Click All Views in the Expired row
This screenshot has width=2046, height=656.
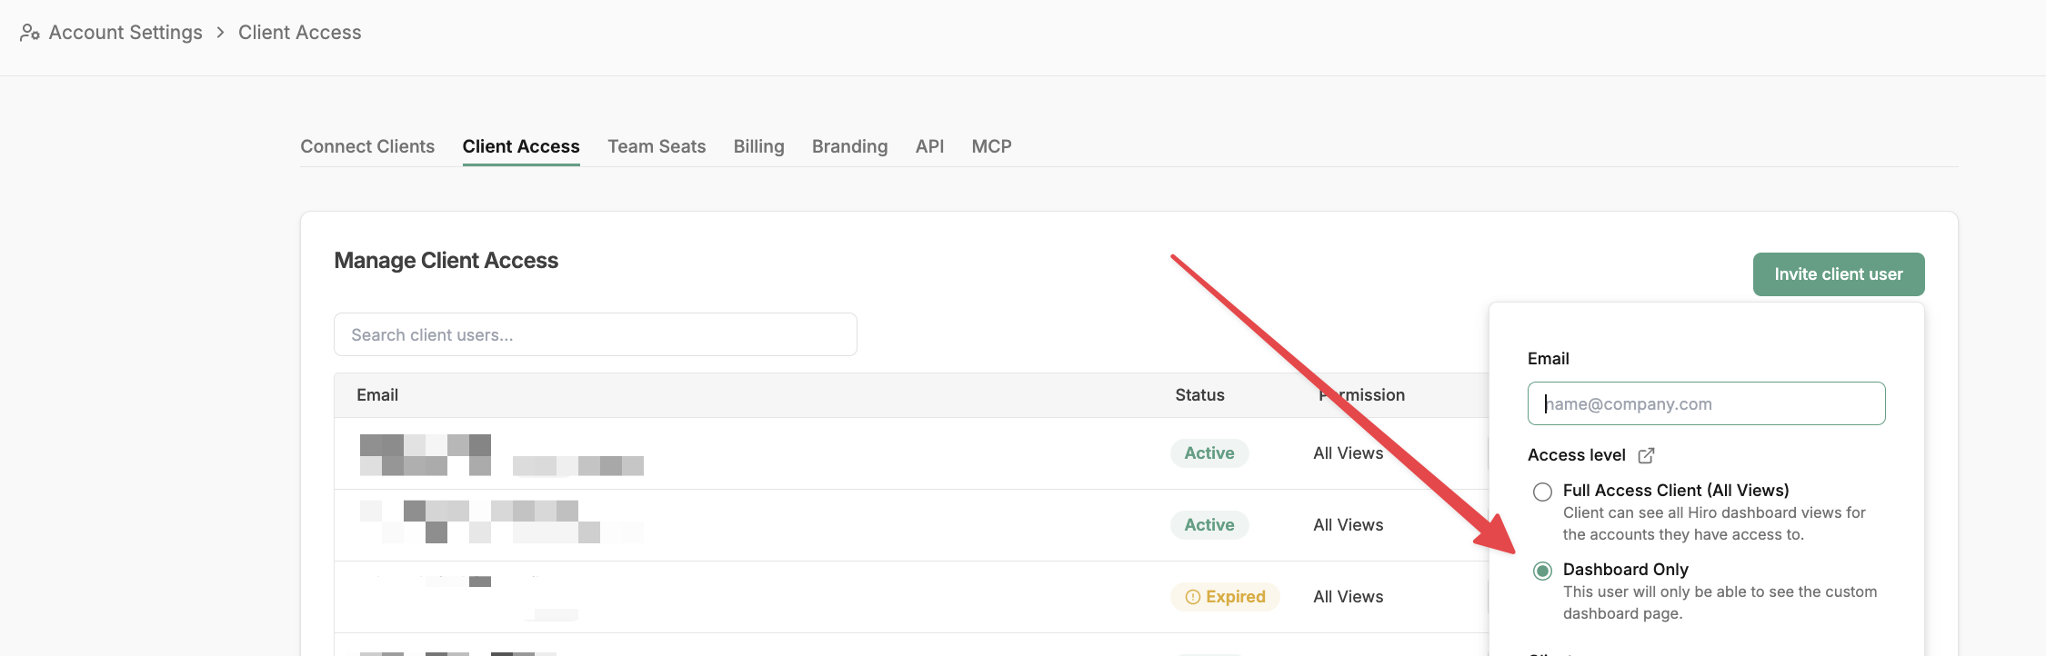click(x=1348, y=597)
